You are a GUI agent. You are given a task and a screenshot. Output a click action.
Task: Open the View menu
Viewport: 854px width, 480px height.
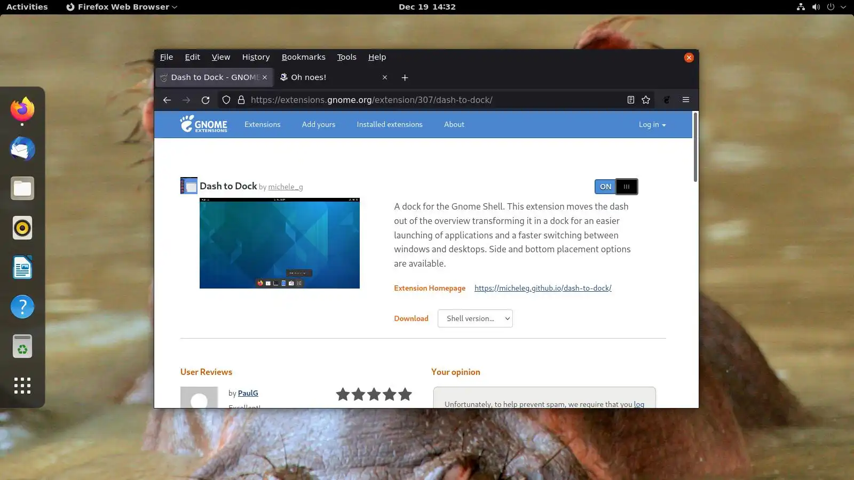click(x=221, y=57)
